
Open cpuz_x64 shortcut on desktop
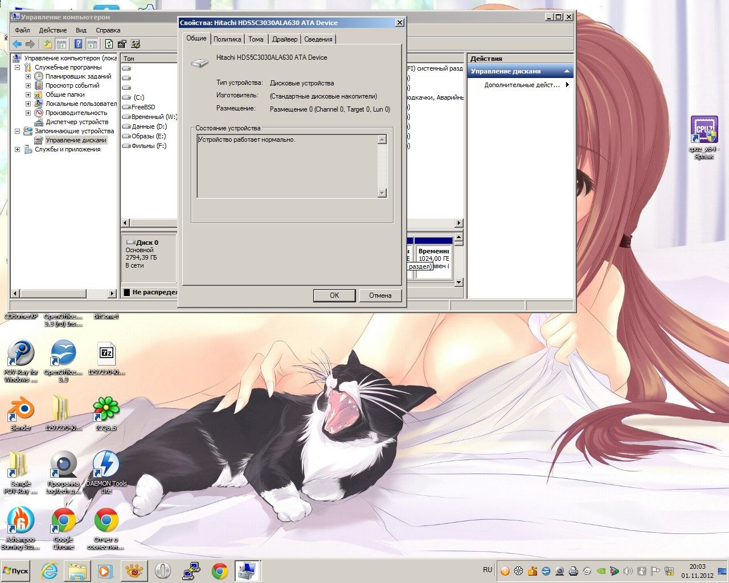point(704,137)
